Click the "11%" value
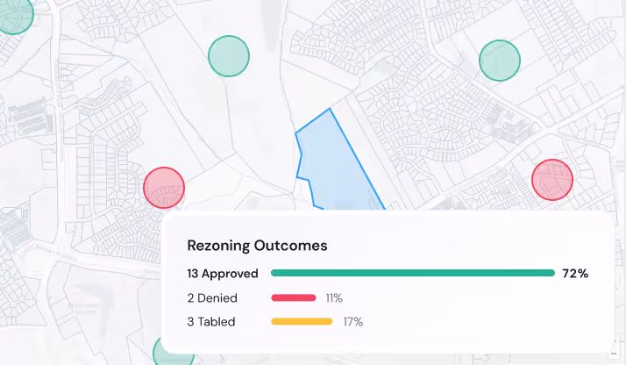The height and width of the screenshot is (365, 626). pyautogui.click(x=334, y=298)
